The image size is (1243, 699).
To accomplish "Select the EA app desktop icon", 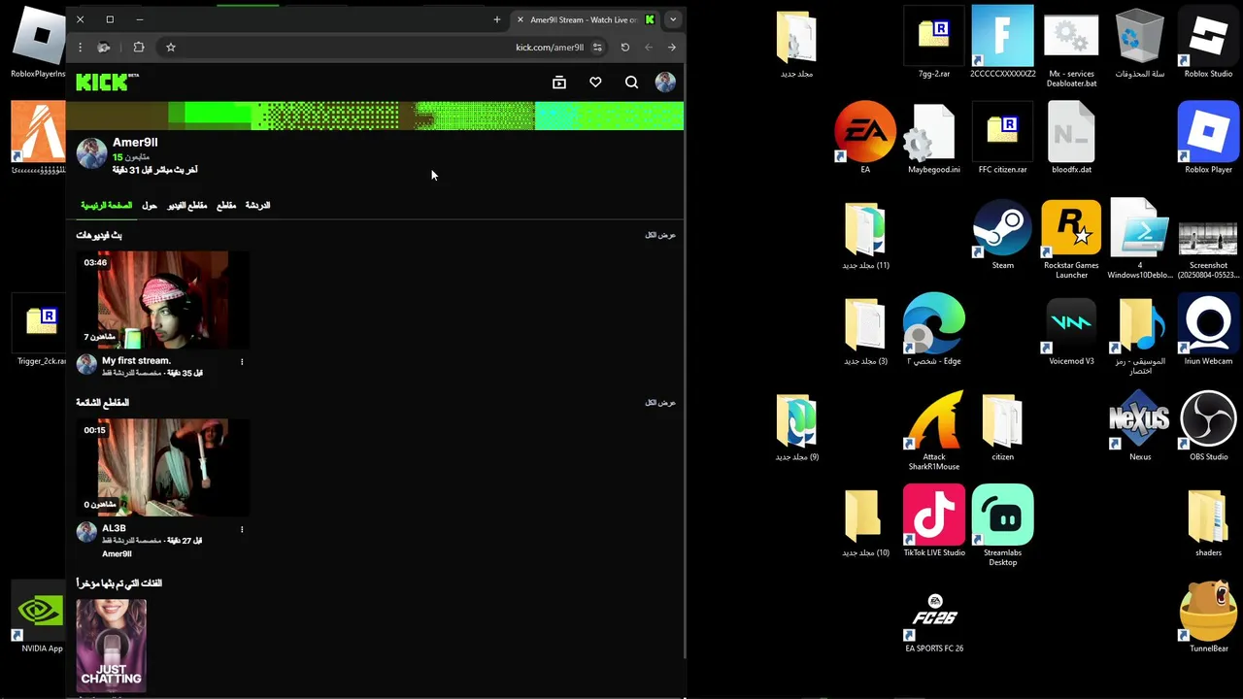I will click(865, 138).
